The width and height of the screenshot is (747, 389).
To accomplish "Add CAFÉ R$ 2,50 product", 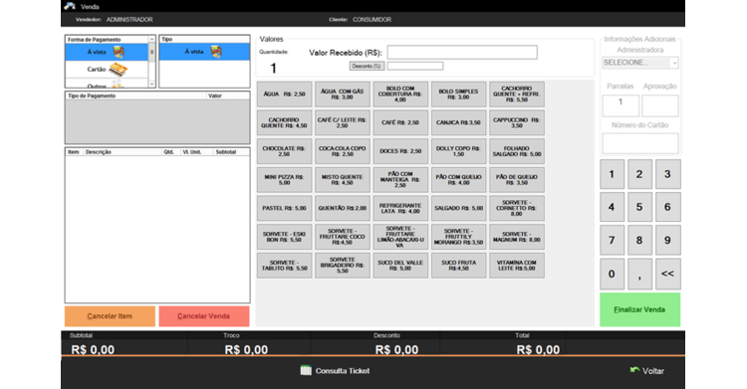I will [400, 122].
